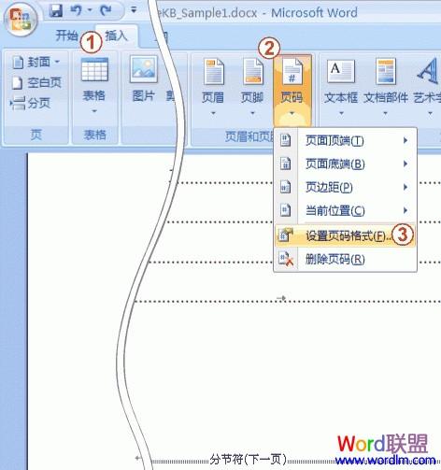Image resolution: width=441 pixels, height=470 pixels.
Task: Expand 页面顶端(T) submenu
Action: [345, 141]
